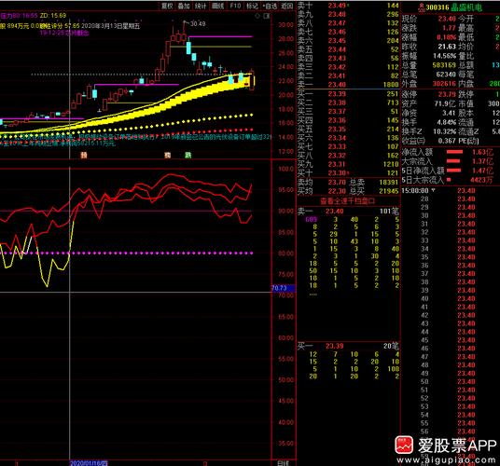Click 返回 to go back
The image size is (500, 466).
point(286,6)
